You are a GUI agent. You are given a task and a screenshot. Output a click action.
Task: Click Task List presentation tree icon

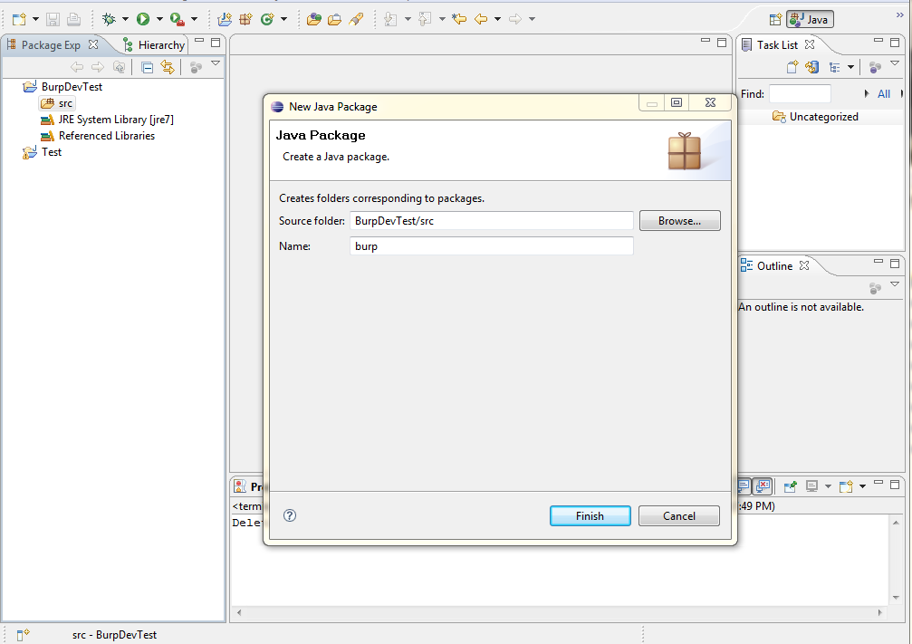(835, 68)
